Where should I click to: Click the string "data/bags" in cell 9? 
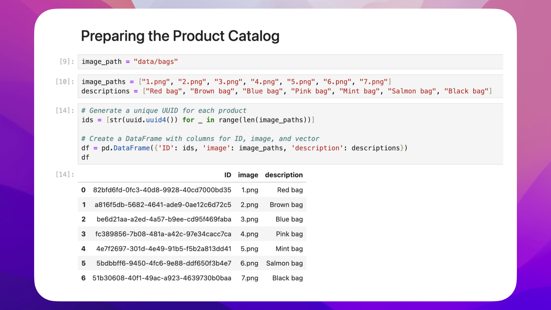pyautogui.click(x=156, y=61)
